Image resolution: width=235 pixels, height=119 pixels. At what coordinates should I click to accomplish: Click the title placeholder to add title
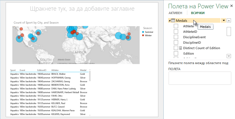[x=82, y=9]
